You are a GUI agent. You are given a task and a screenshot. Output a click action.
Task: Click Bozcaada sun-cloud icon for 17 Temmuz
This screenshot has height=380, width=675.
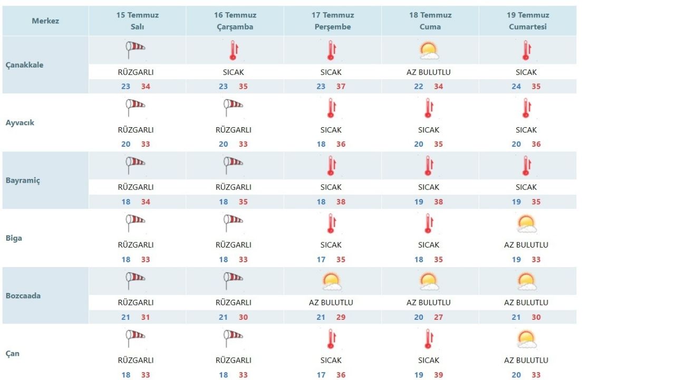[x=331, y=281]
